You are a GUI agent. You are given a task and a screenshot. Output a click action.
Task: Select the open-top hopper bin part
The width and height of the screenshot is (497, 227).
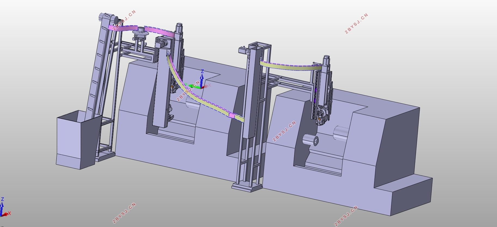click(79, 140)
